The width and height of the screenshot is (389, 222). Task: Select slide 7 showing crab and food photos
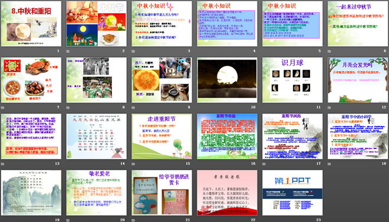tap(31, 80)
